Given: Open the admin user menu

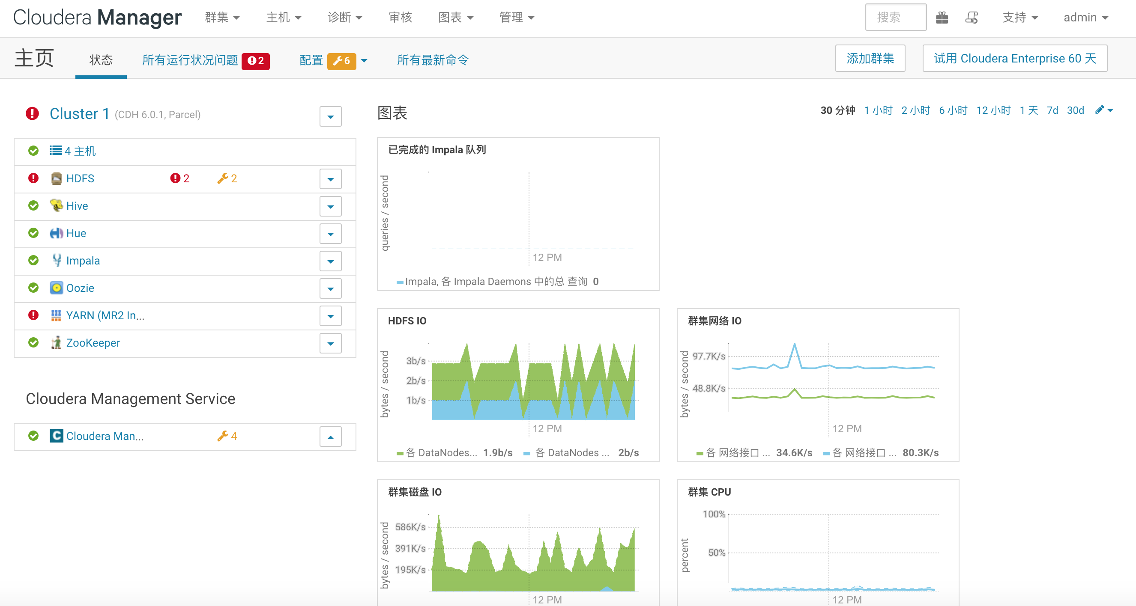Looking at the screenshot, I should (1086, 18).
